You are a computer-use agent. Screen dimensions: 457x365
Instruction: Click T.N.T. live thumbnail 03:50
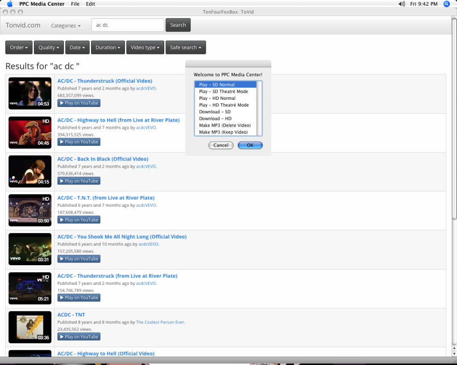pos(30,210)
